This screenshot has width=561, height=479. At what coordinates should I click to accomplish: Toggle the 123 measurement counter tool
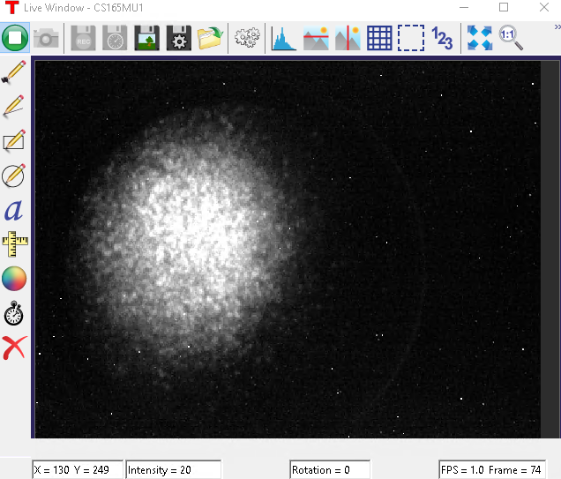[x=442, y=38]
